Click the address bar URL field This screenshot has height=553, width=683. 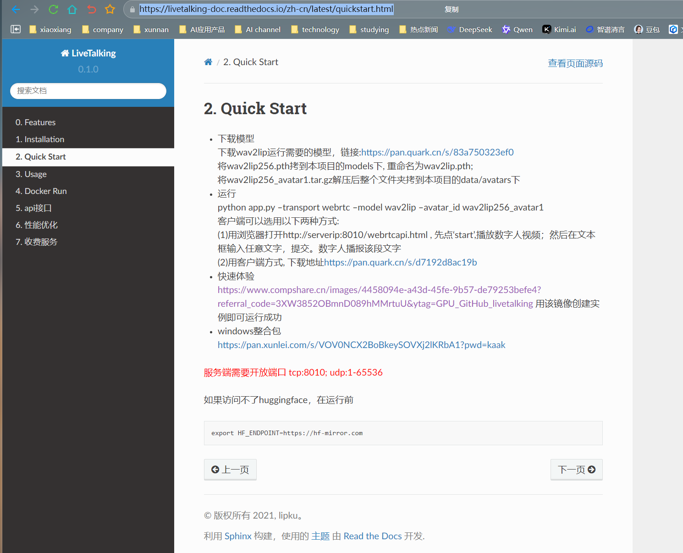(266, 9)
